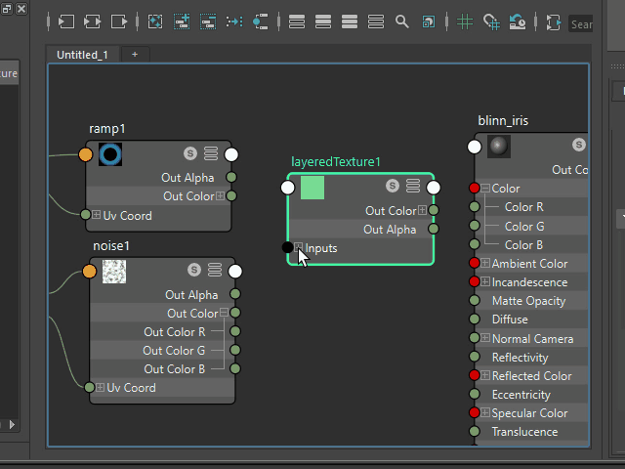This screenshot has height=469, width=625.
Task: Remove selected nodes from graph
Action: pos(208,21)
